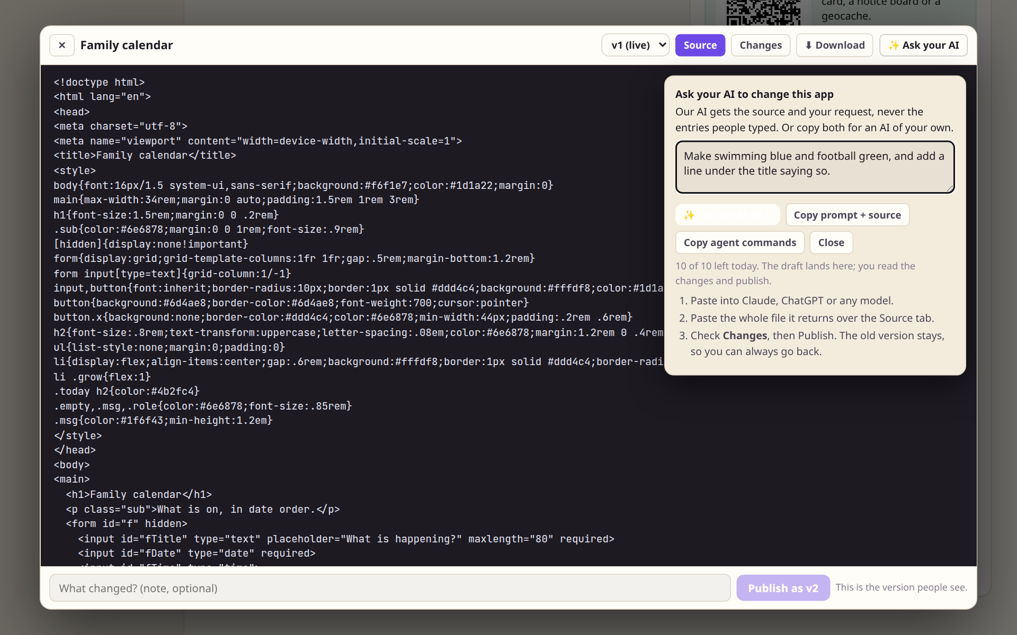Click heading 'Ask your AI to change this app'

(754, 94)
